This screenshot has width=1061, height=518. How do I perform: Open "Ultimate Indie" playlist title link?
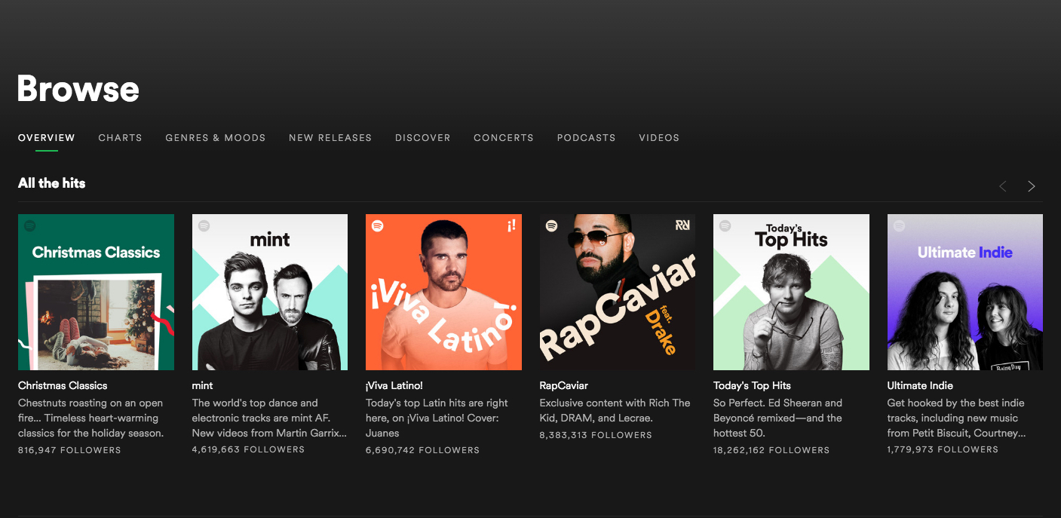coord(920,385)
